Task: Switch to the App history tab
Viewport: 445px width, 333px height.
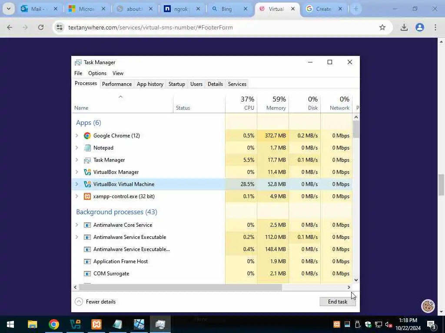Action: coord(150,84)
